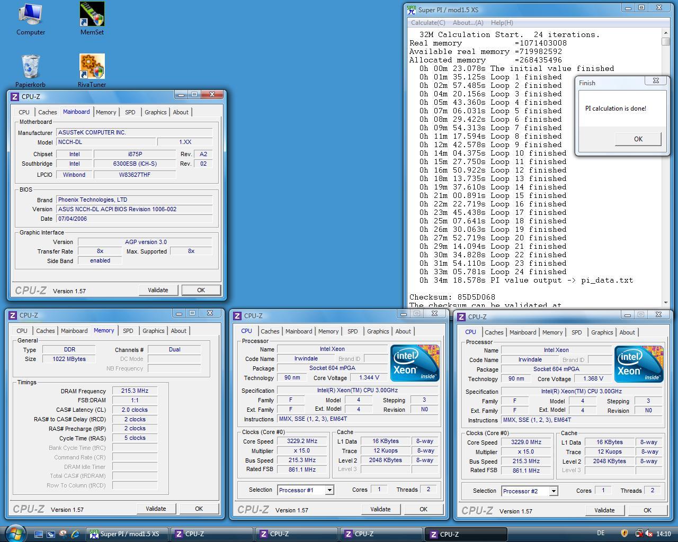Open SPD tab in Memory CPU-Z window
The height and width of the screenshot is (542, 678).
coord(128,331)
